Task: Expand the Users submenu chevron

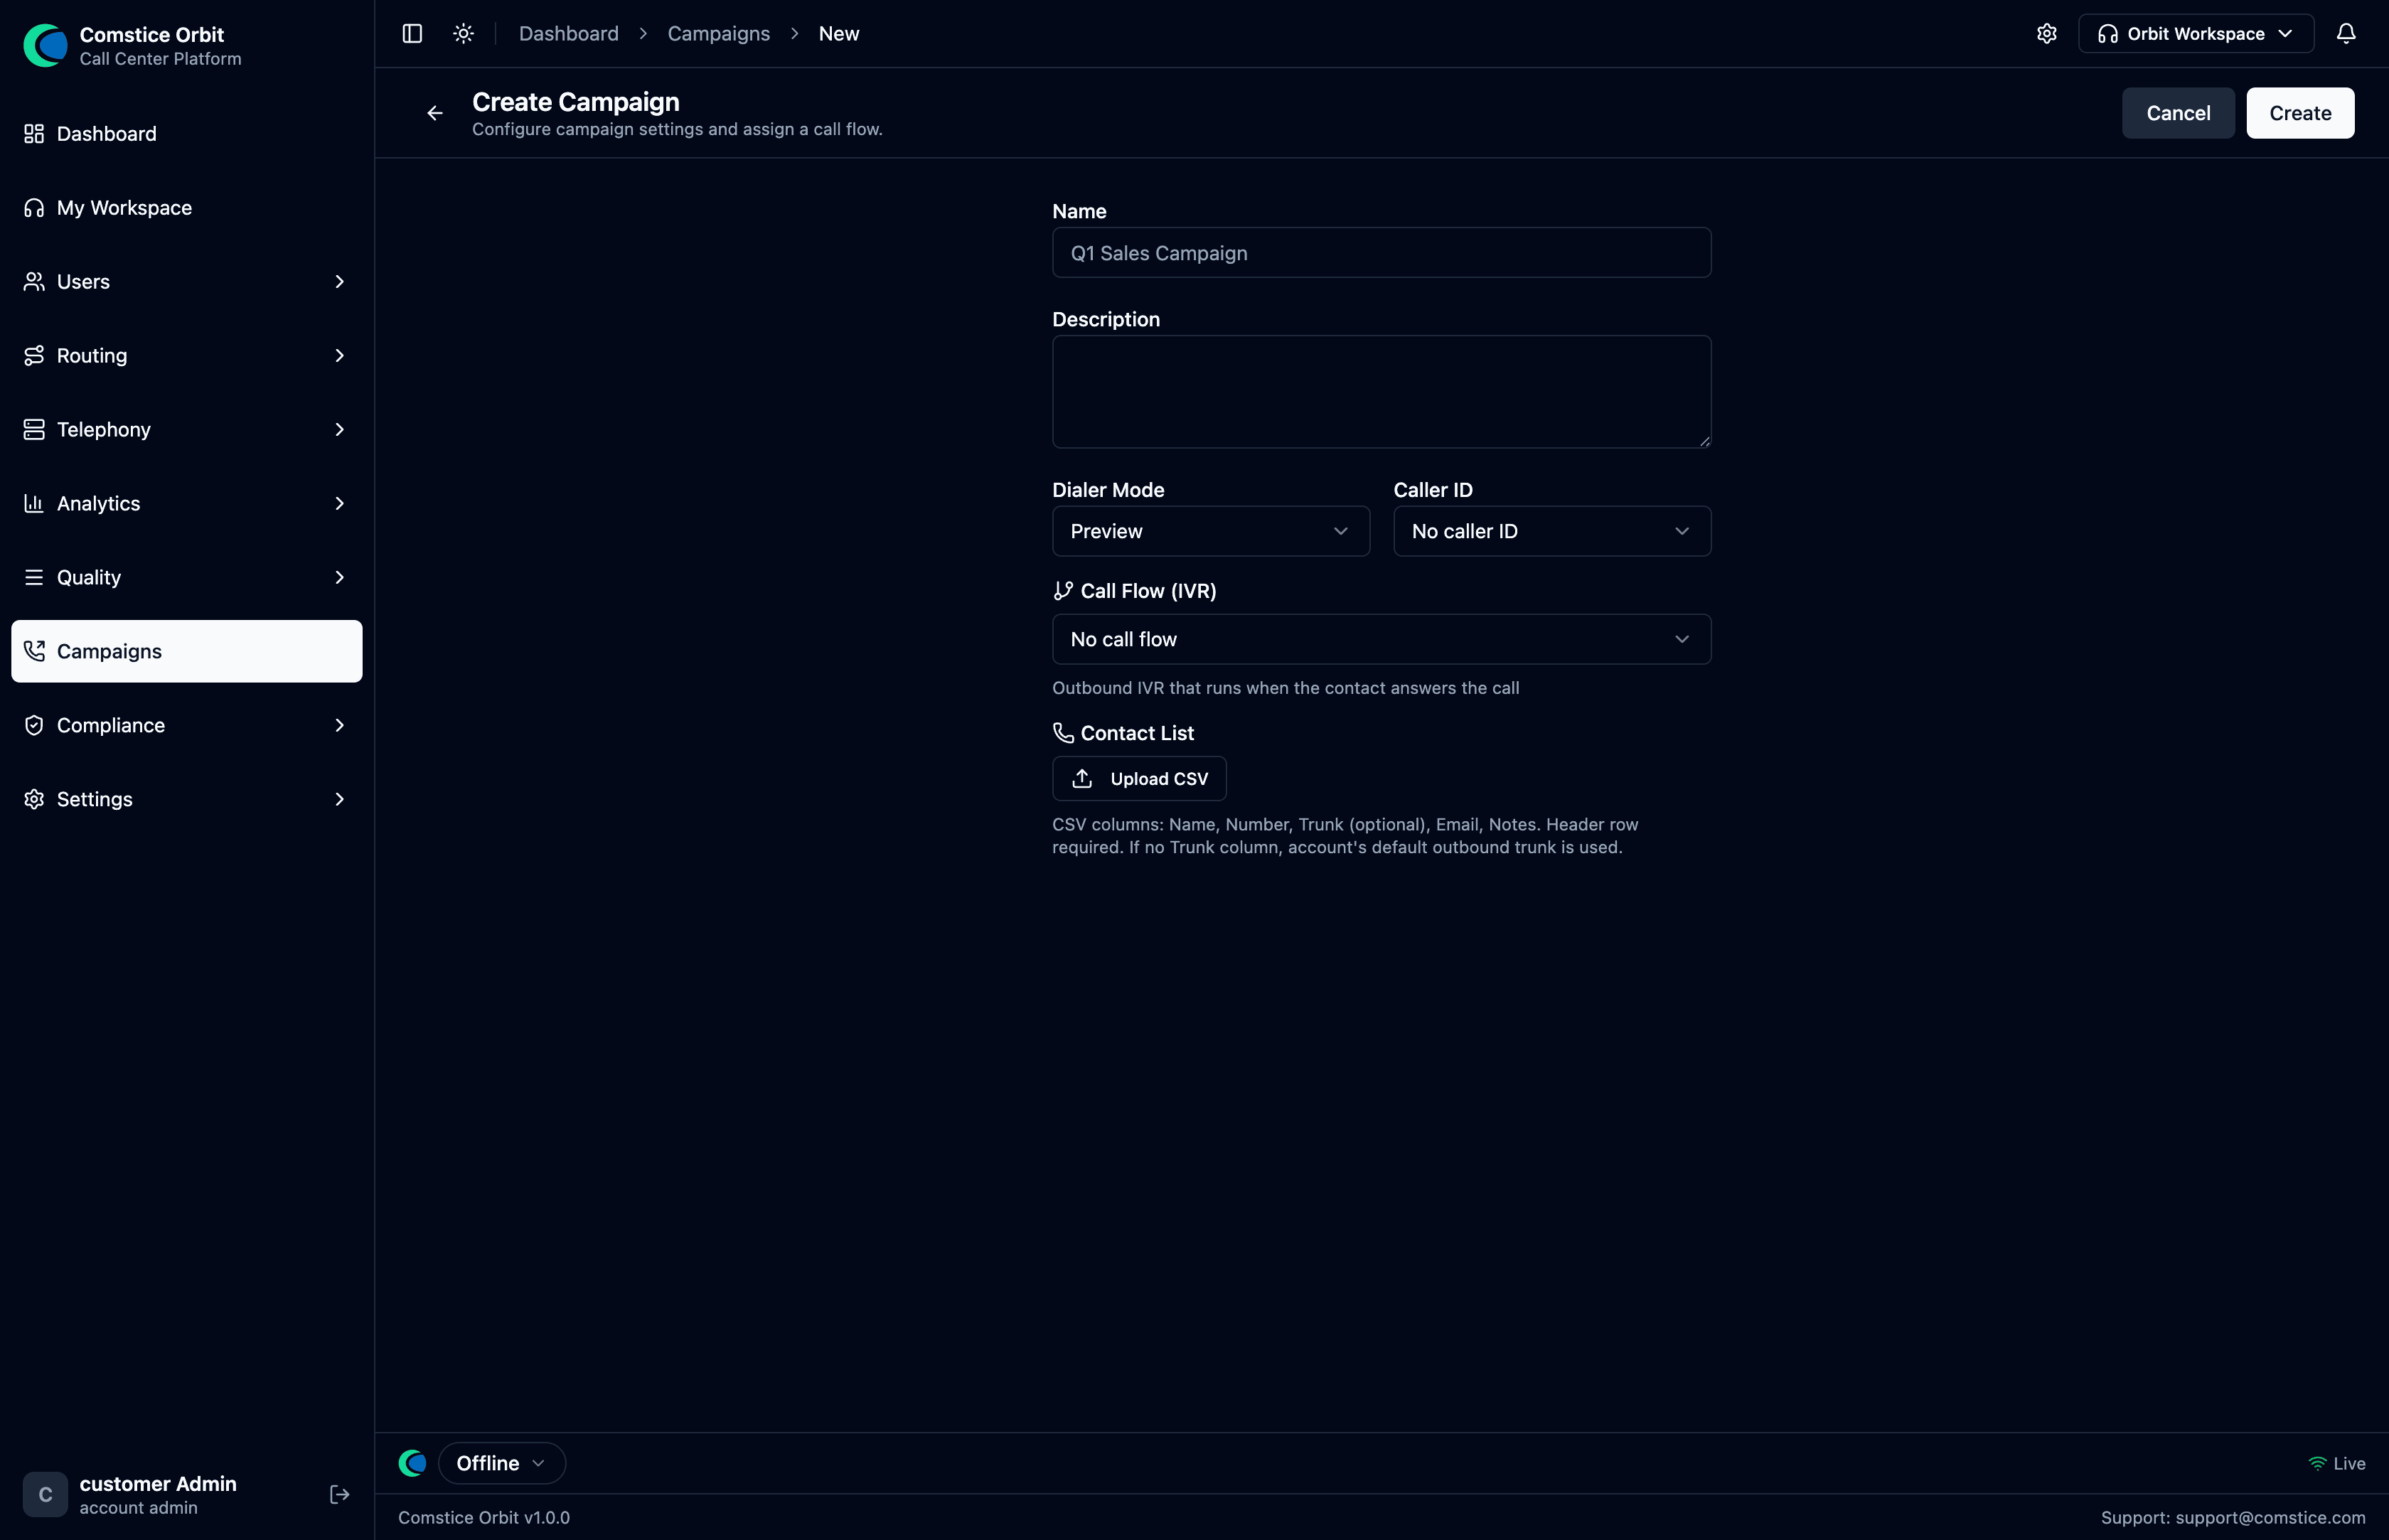Action: (x=340, y=282)
